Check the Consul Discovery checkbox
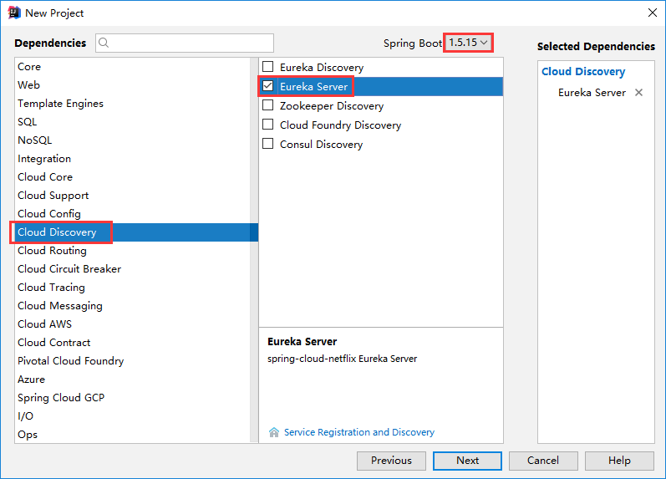666x479 pixels. (268, 144)
